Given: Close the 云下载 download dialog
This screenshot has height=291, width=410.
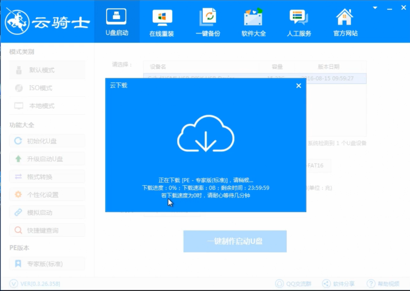Looking at the screenshot, I should pos(299,86).
